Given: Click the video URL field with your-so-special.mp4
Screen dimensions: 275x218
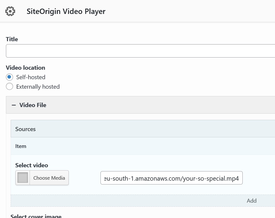Looking at the screenshot, I should (x=172, y=178).
